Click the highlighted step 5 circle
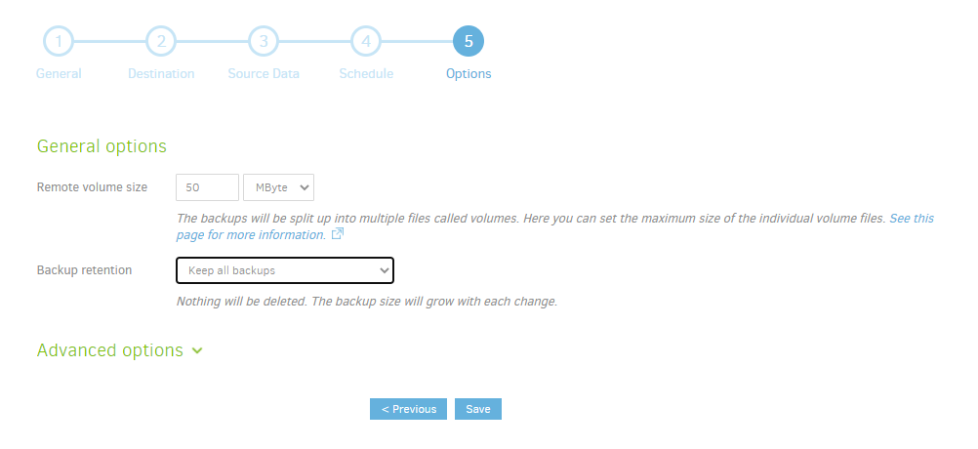Image resolution: width=978 pixels, height=449 pixels. pyautogui.click(x=469, y=42)
